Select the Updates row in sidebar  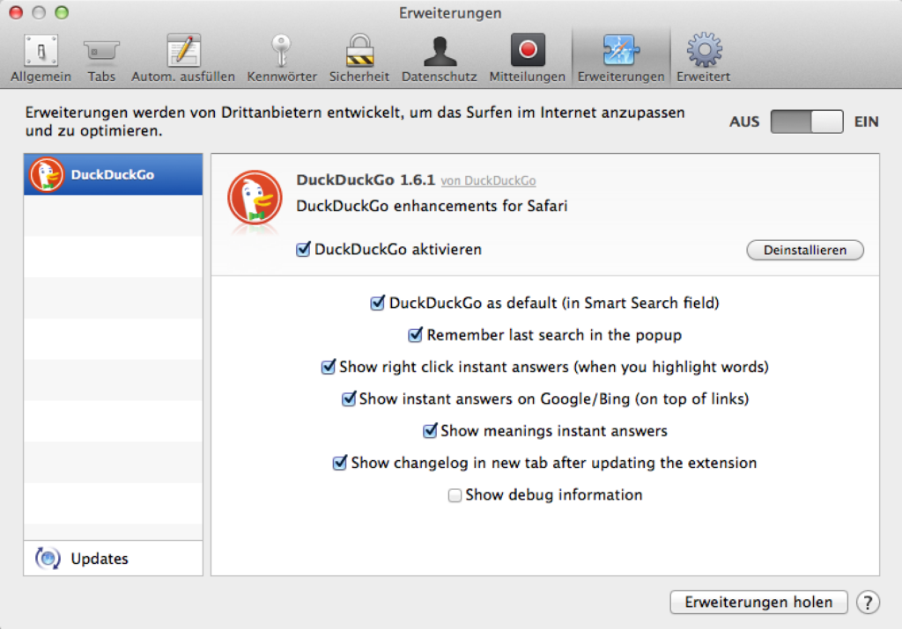(x=114, y=559)
